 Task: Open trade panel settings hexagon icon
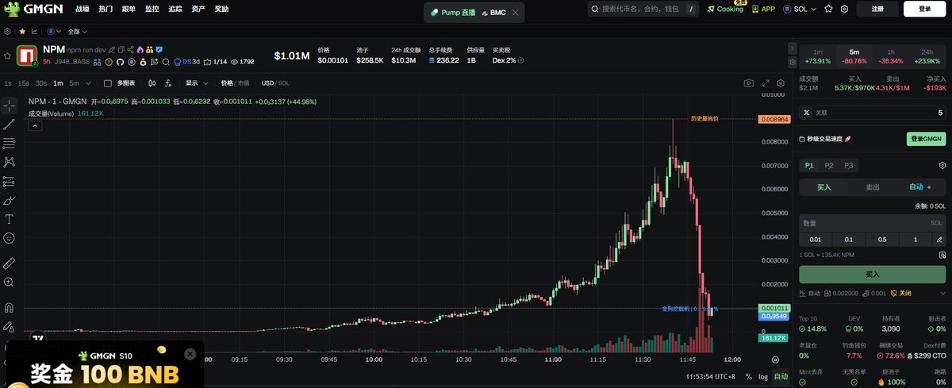(x=941, y=165)
